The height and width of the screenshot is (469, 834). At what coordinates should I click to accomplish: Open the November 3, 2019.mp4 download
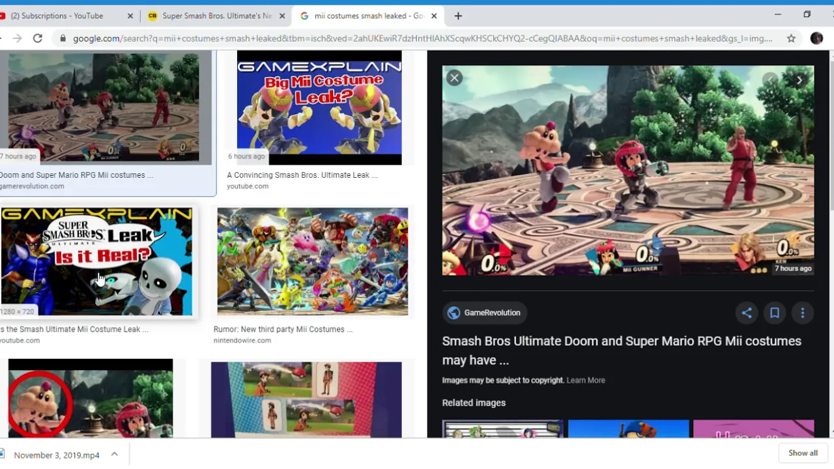click(57, 455)
